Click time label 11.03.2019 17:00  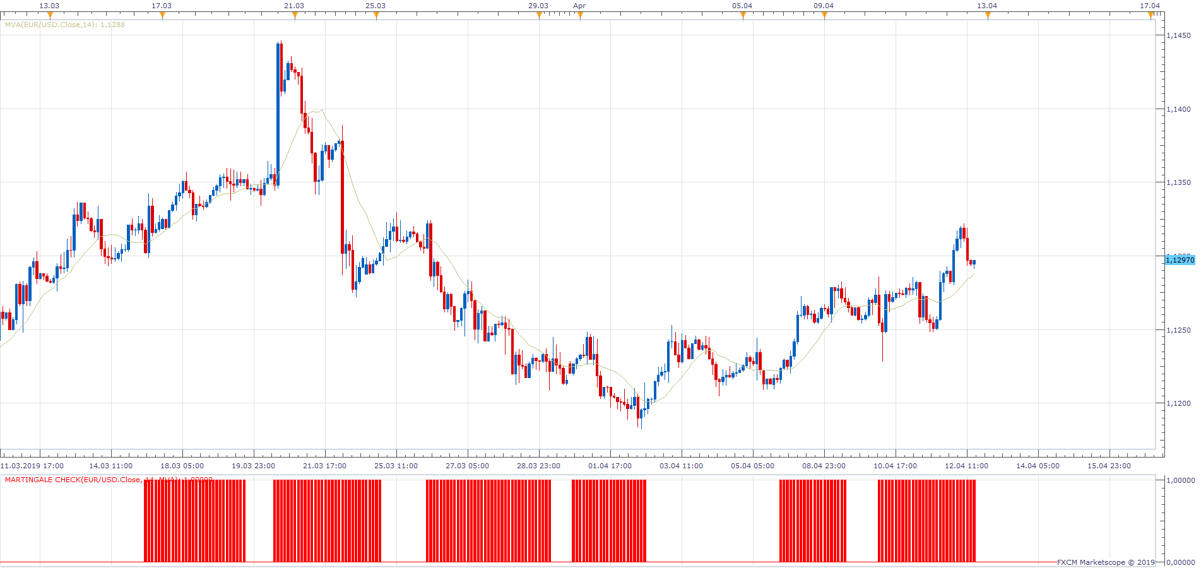tap(32, 466)
